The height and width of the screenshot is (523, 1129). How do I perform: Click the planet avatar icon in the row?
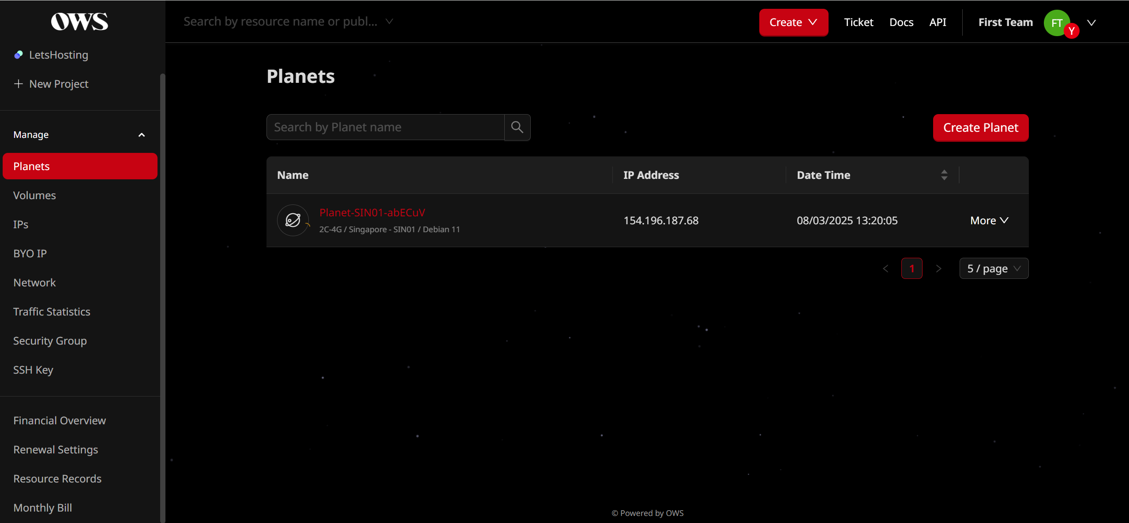point(293,220)
